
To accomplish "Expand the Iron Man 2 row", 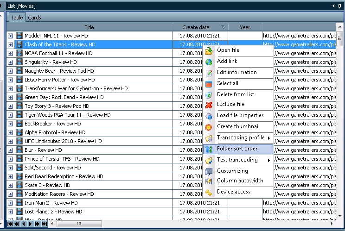I will 11,203.
